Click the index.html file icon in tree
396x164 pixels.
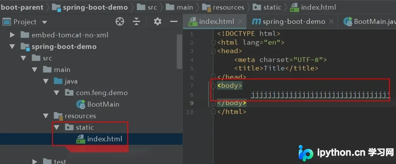click(81, 139)
